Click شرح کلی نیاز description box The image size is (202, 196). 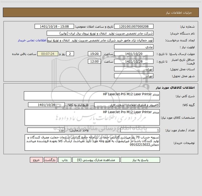[x=92, y=96]
